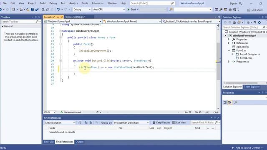The height and width of the screenshot is (150, 267).
Task: Expand the Program.cs node
Action: (229, 62)
